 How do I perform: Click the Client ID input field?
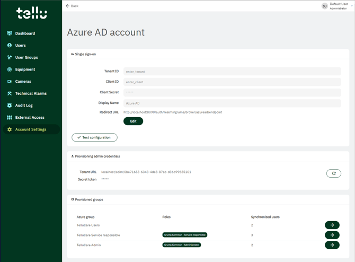pos(232,82)
